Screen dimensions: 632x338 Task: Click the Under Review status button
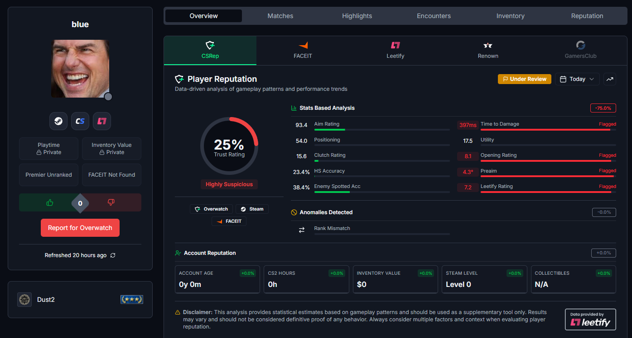[525, 79]
